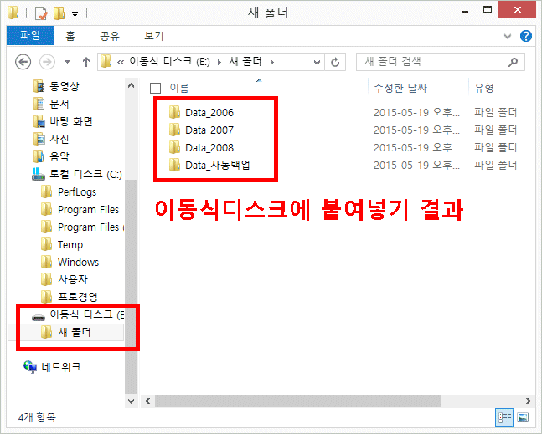Click the New Folder icon in quick access toolbar
Viewport: 542px width, 434px height.
[x=59, y=13]
